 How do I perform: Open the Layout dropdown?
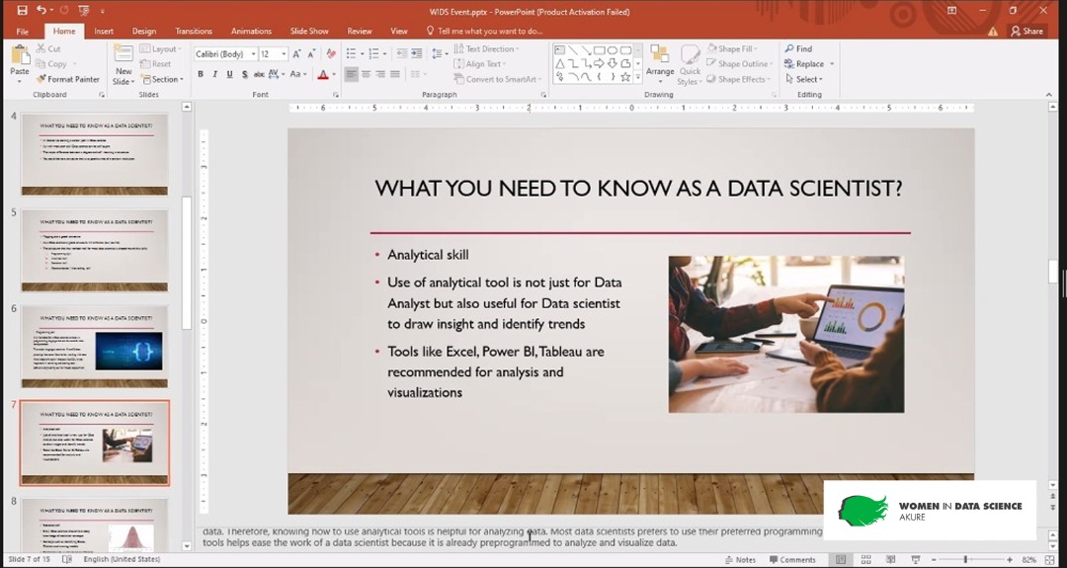161,49
